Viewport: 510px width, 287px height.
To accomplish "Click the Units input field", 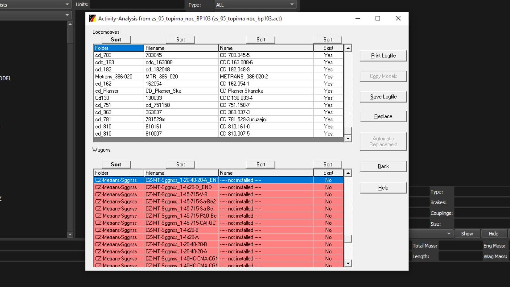I will tap(137, 4).
